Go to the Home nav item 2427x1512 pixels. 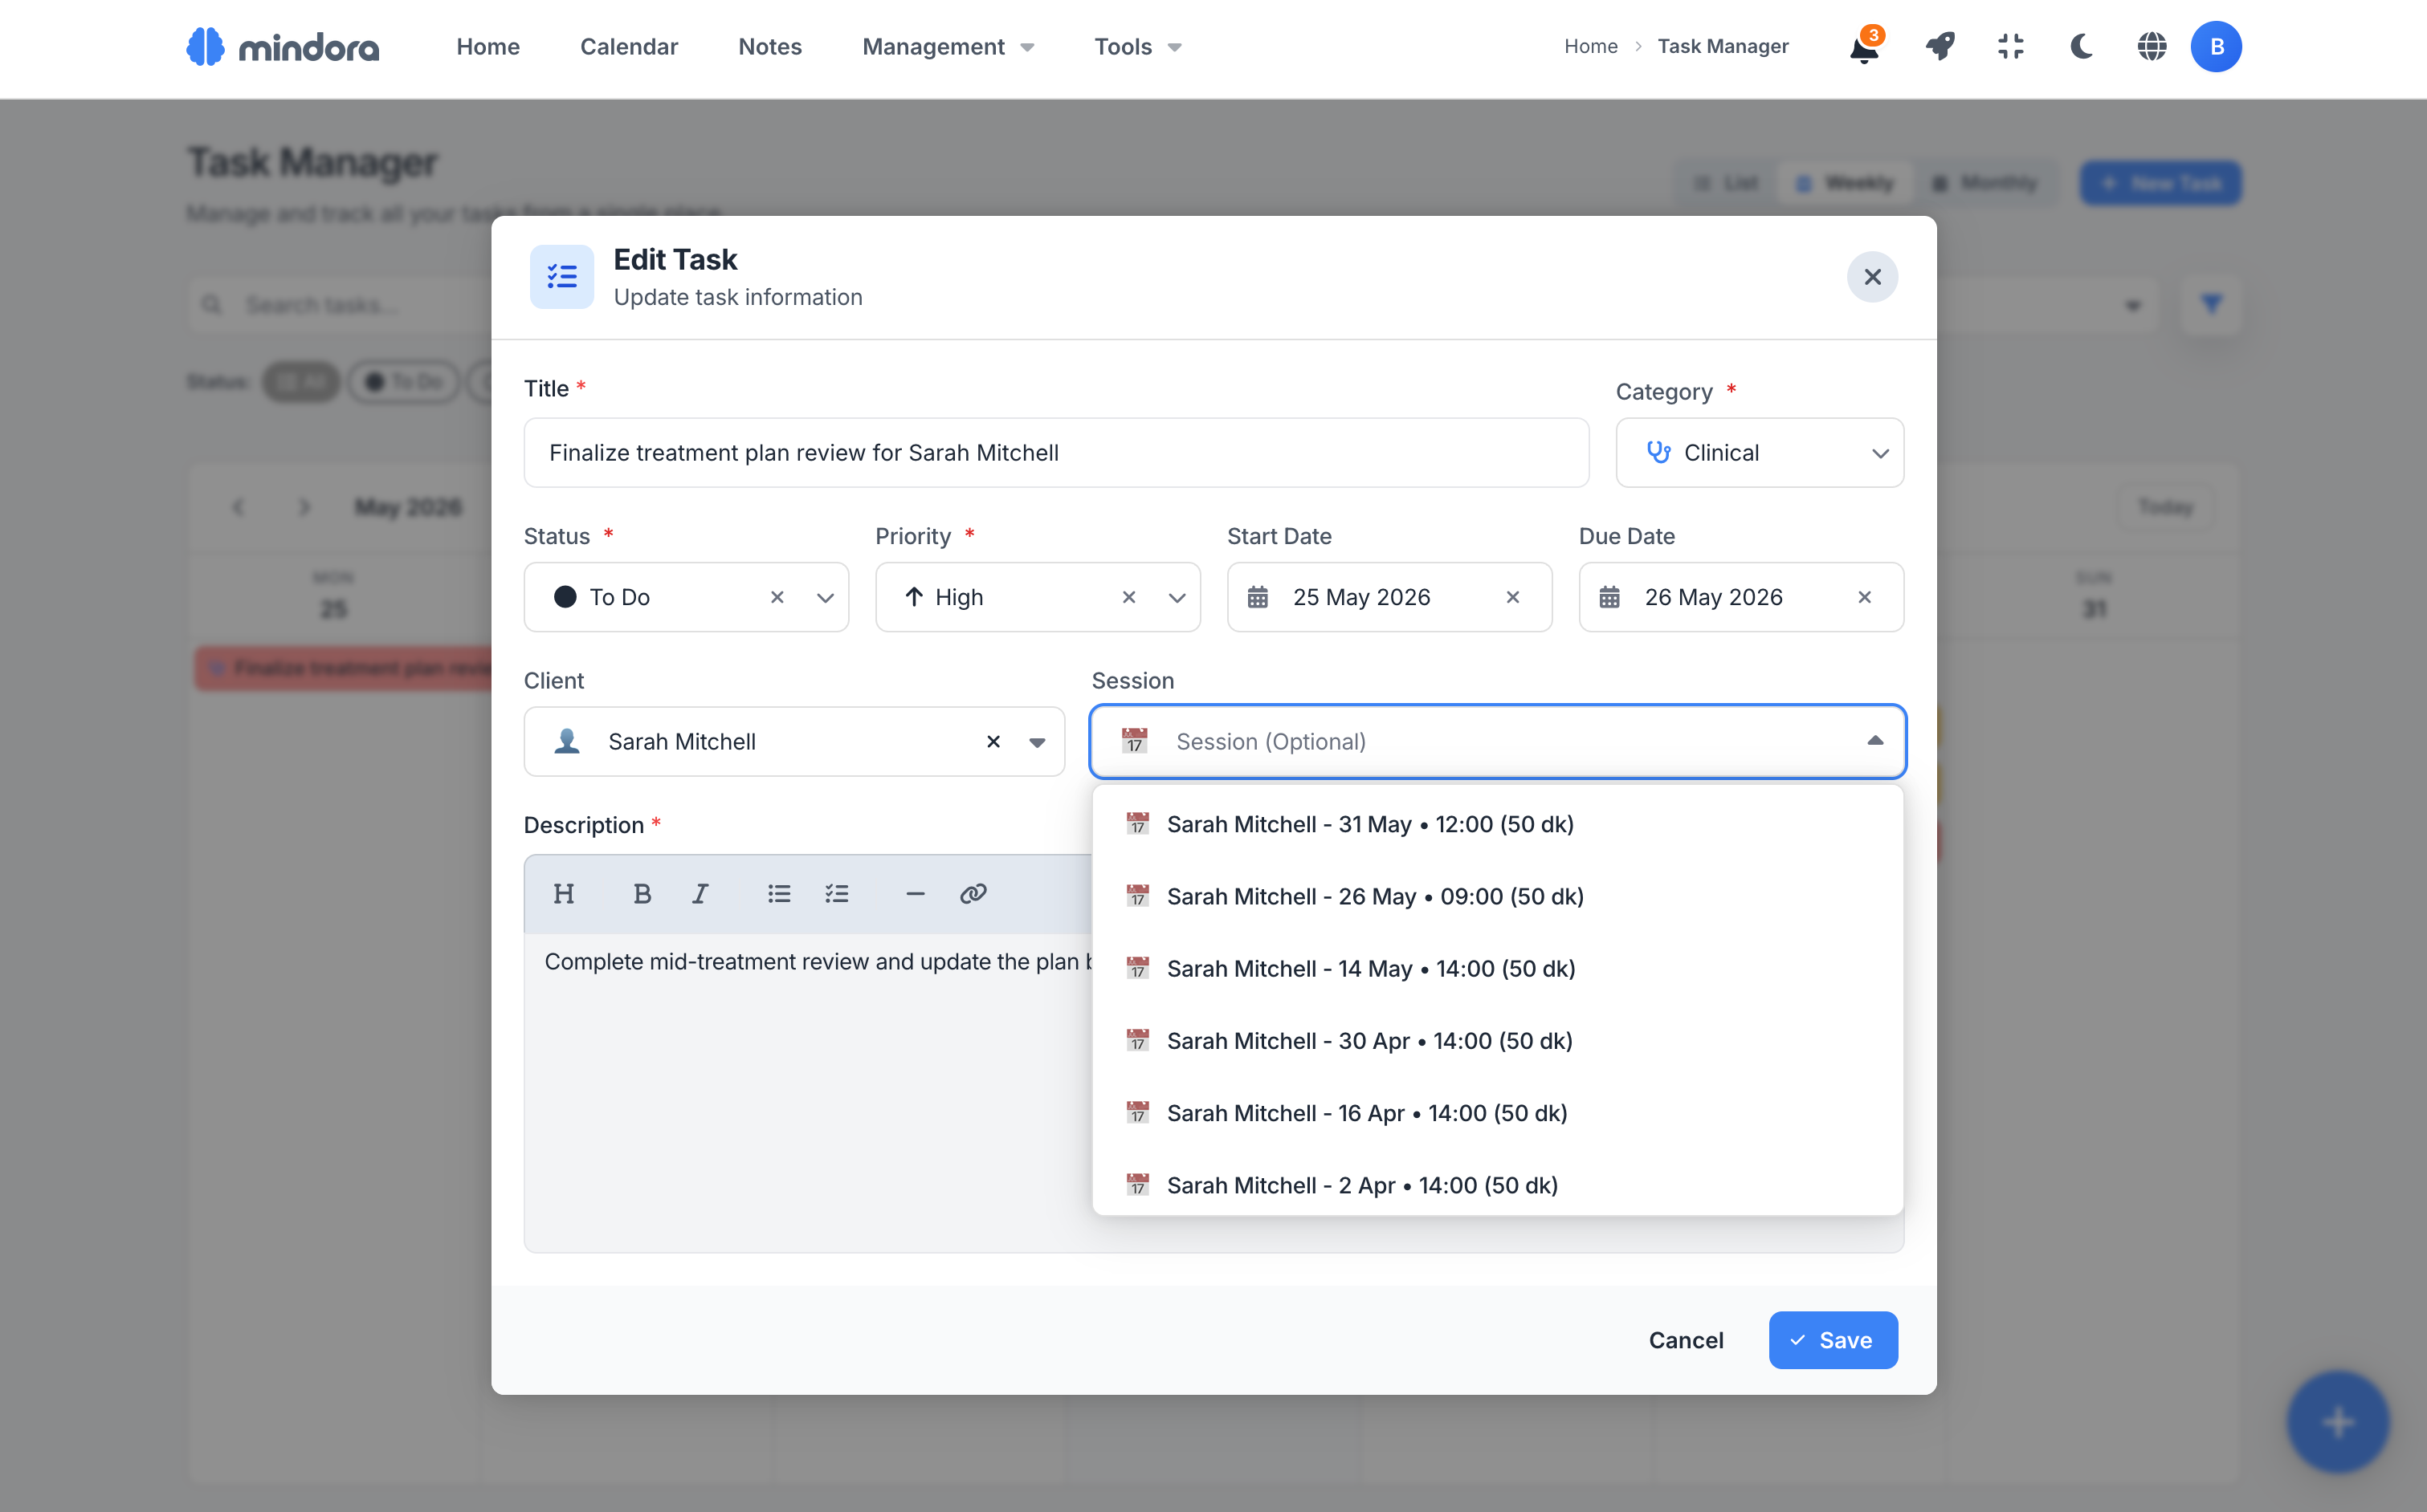tap(488, 47)
